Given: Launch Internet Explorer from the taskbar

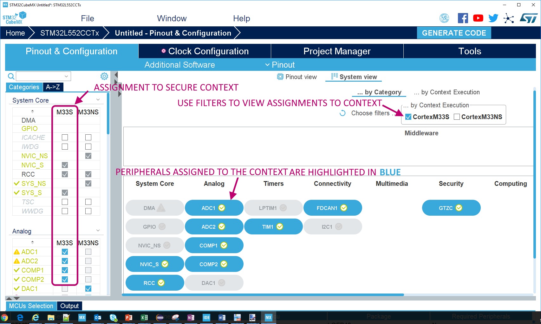Looking at the screenshot, I should [36, 317].
